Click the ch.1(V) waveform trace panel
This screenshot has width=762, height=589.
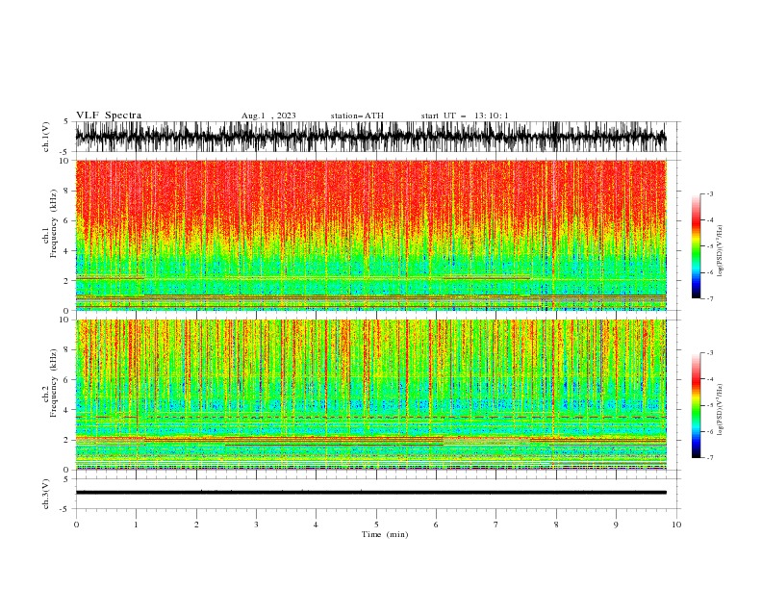[370, 137]
